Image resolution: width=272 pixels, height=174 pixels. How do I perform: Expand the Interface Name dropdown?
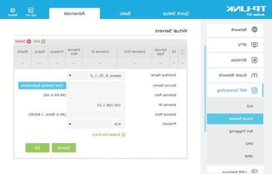pyautogui.click(x=96, y=76)
